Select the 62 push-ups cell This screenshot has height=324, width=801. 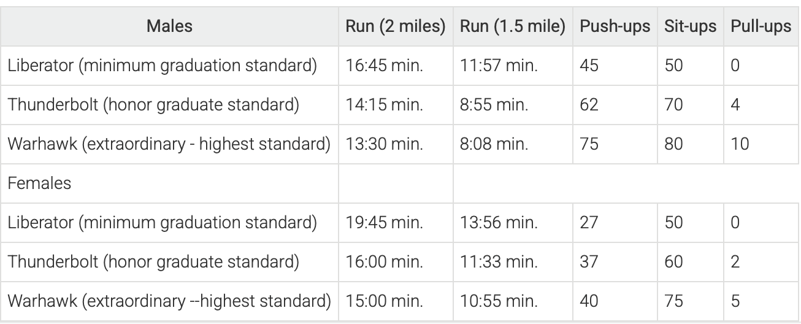(589, 104)
